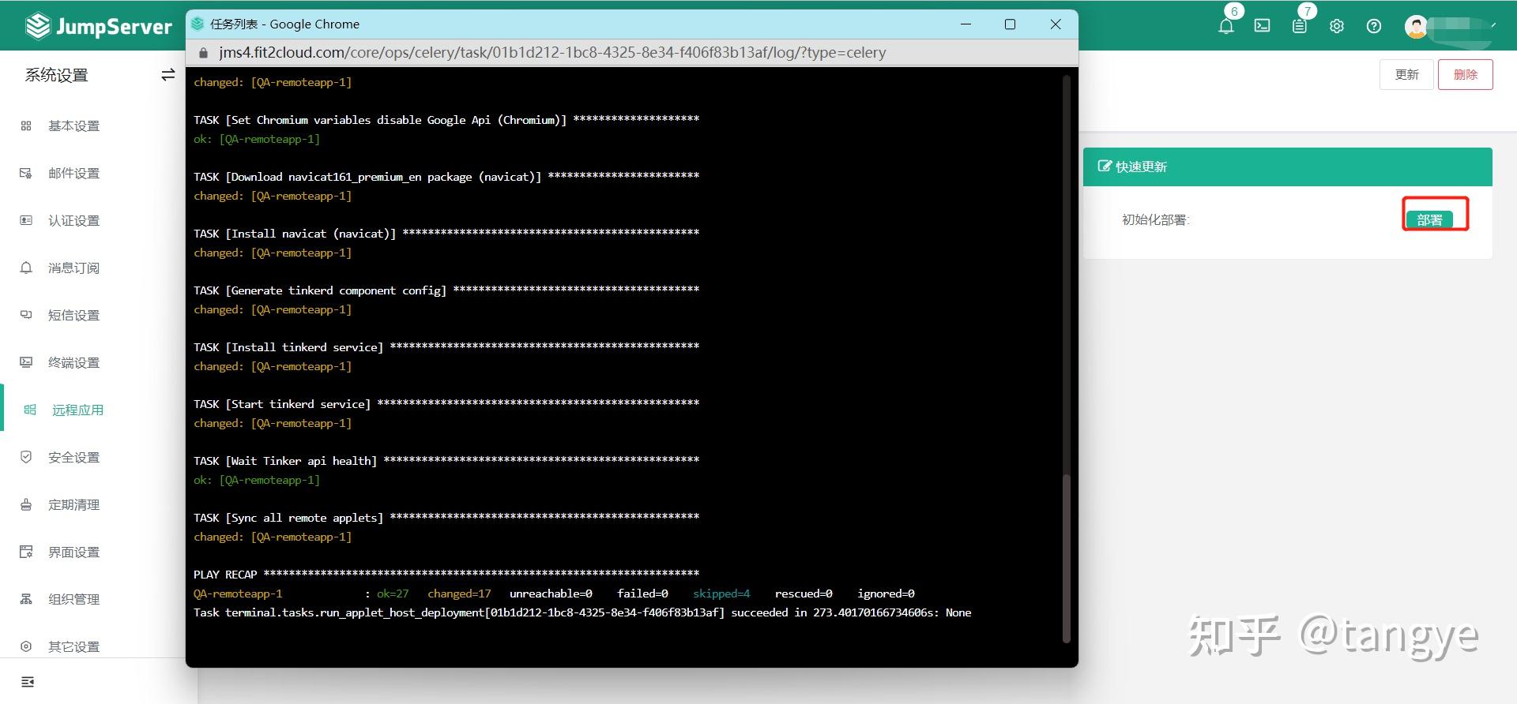Click the 快速更新 panel header
Image resolution: width=1517 pixels, height=704 pixels.
pyautogui.click(x=1287, y=167)
